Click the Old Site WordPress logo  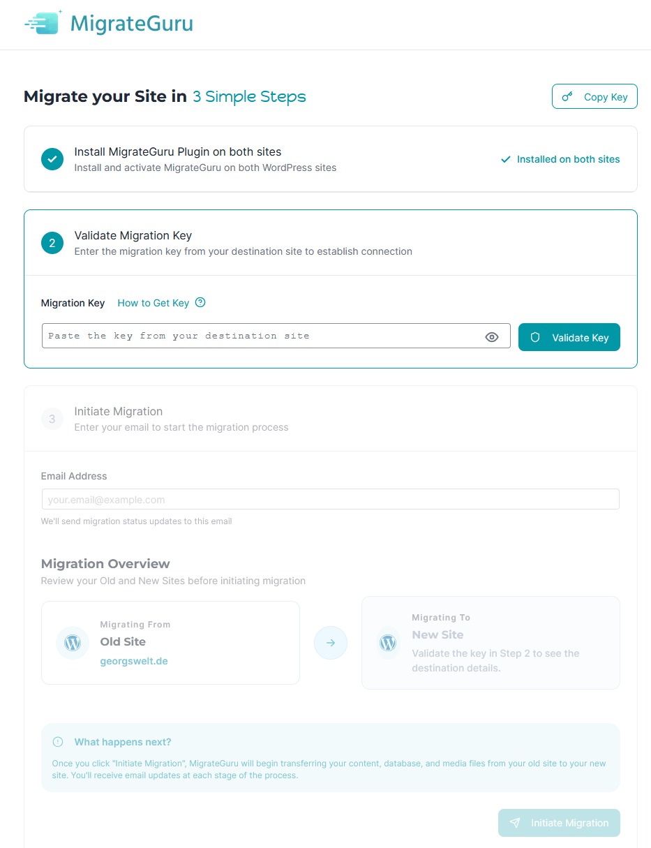coord(73,643)
